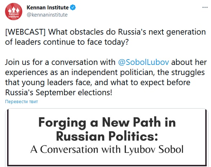Click the white church domes in logo
Screen dimensions: 211x167
click(x=14, y=10)
